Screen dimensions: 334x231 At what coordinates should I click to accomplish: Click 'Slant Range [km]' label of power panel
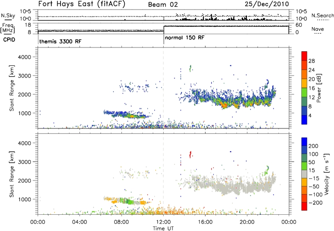coord(12,88)
